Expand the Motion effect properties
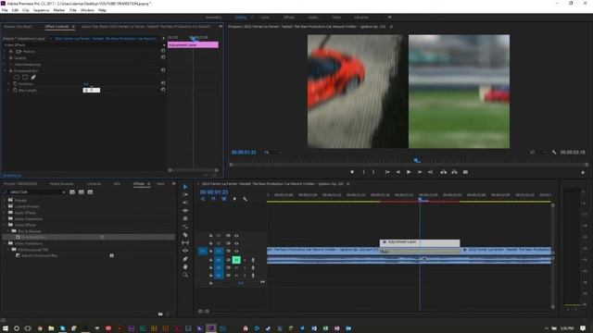This screenshot has width=593, height=333. (x=5, y=52)
